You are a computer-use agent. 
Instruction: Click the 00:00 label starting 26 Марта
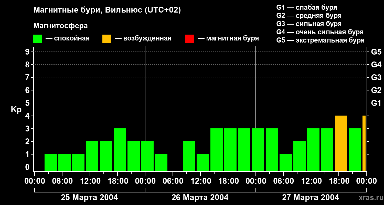145,181
